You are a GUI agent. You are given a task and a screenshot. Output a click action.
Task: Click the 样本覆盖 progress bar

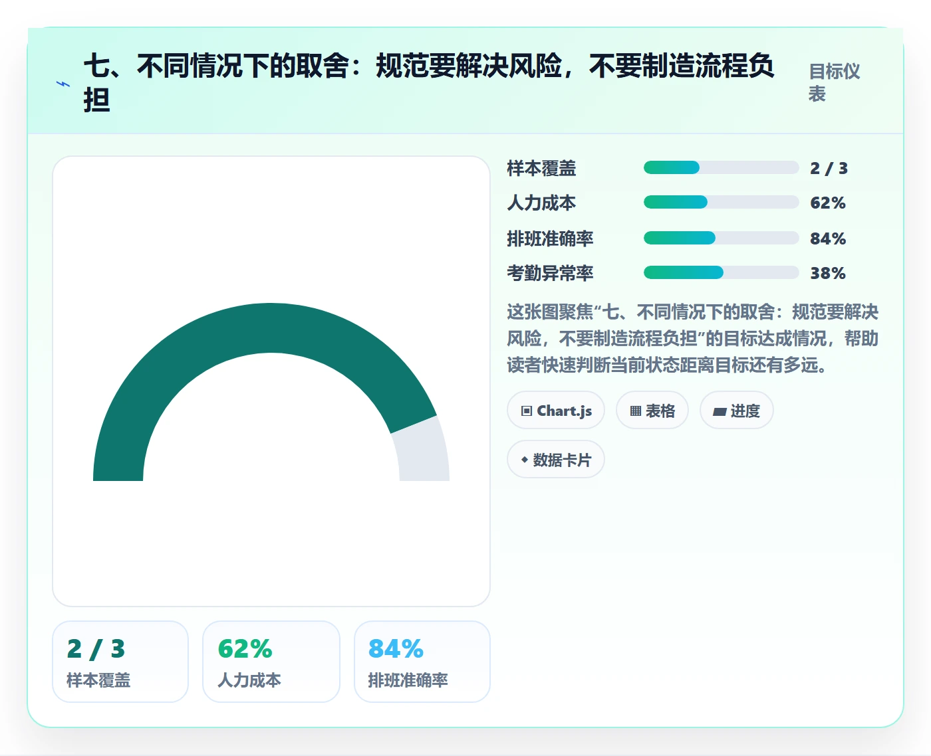(721, 167)
